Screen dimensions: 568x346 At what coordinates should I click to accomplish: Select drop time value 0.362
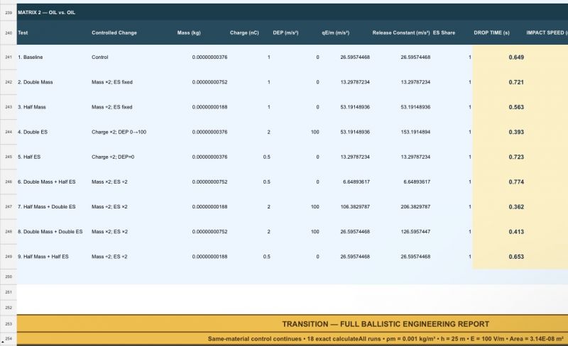516,207
